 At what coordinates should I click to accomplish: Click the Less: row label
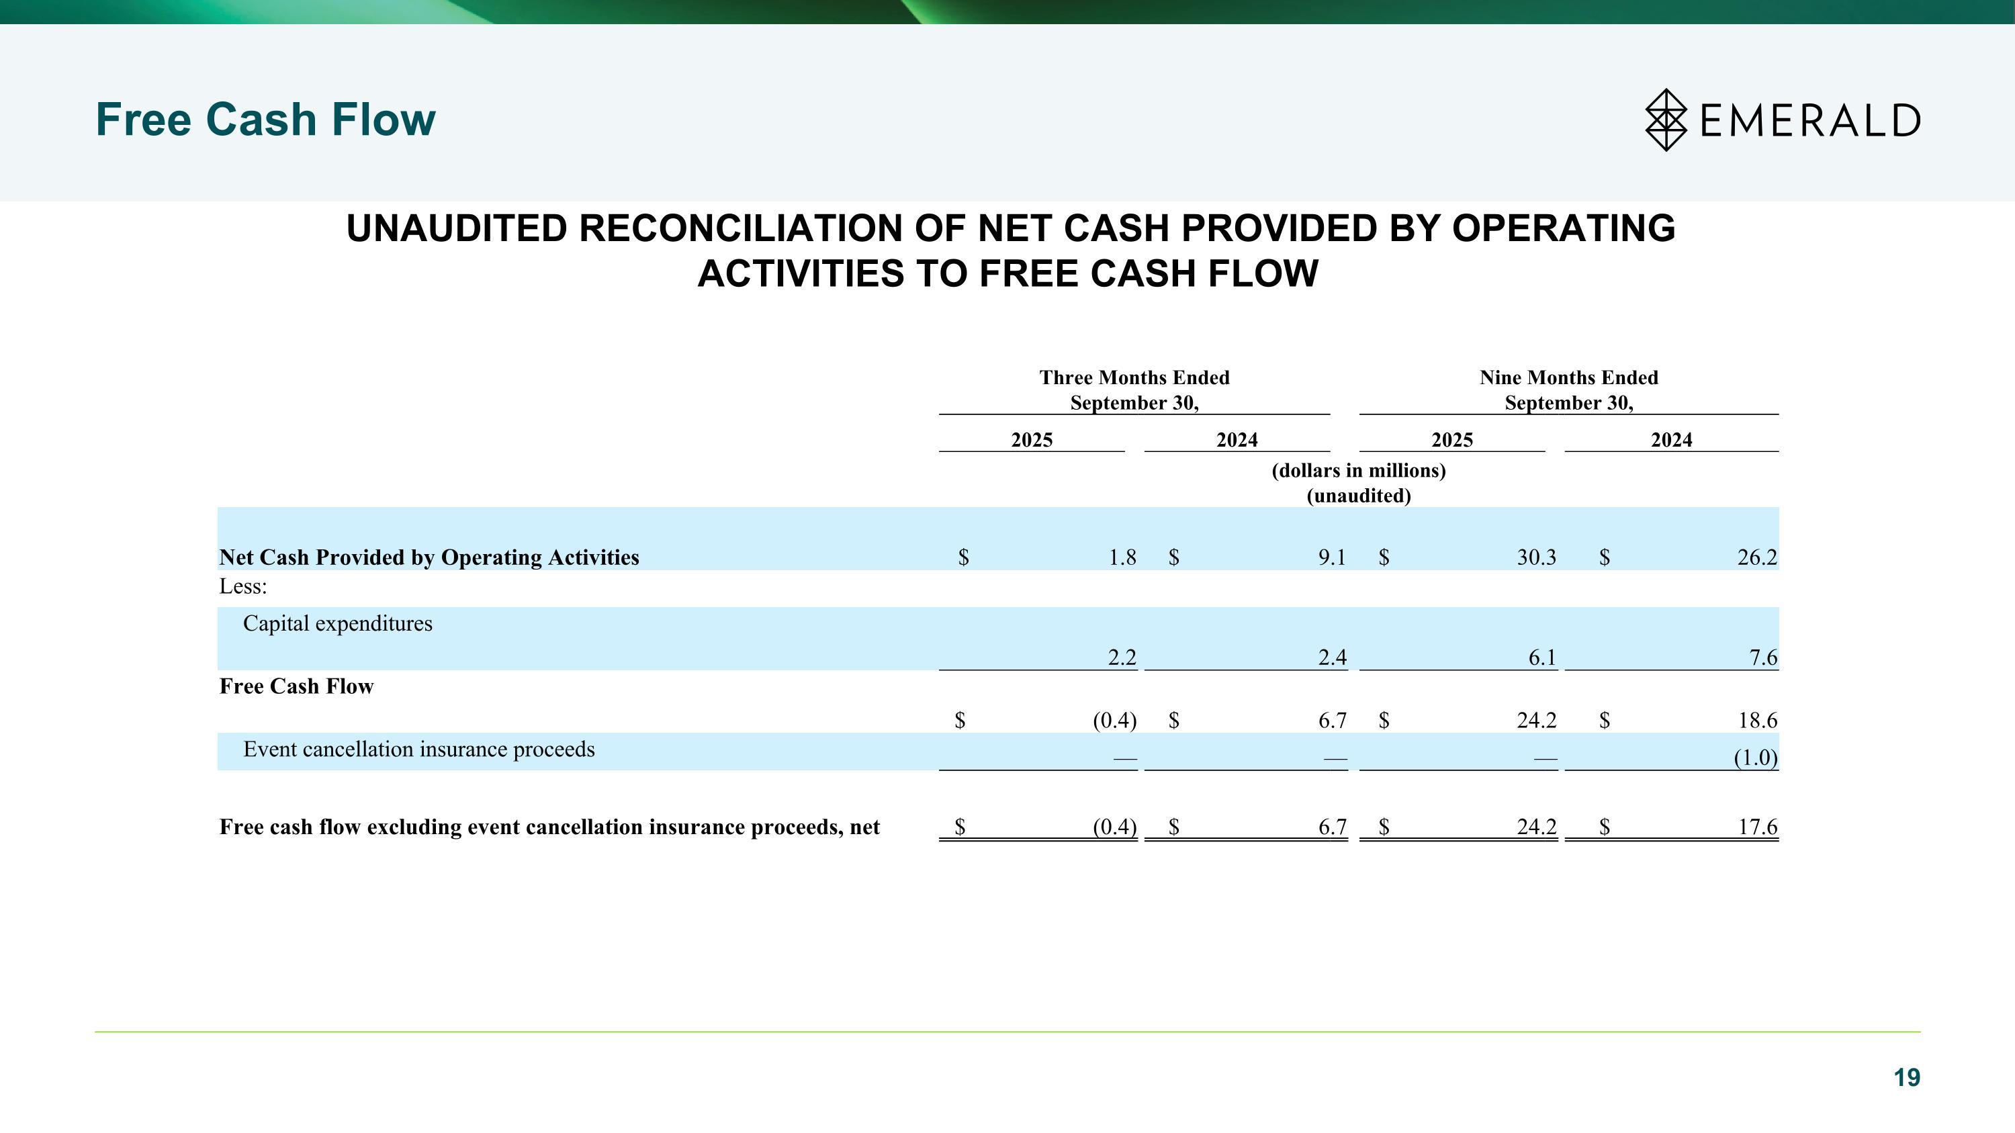click(x=242, y=586)
